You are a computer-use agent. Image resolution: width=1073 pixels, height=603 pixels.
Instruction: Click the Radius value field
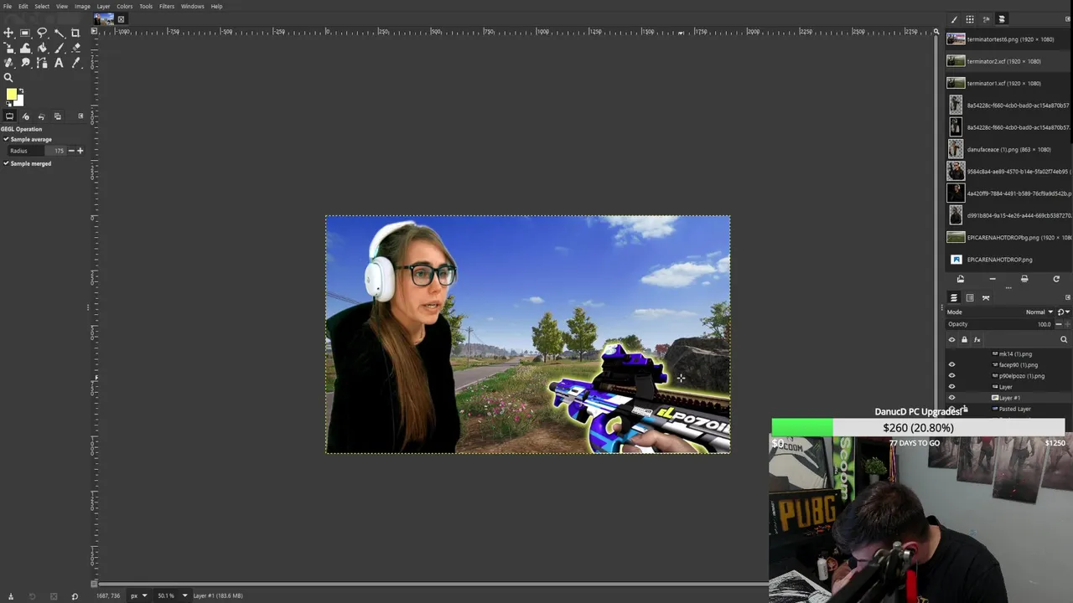tap(38, 151)
